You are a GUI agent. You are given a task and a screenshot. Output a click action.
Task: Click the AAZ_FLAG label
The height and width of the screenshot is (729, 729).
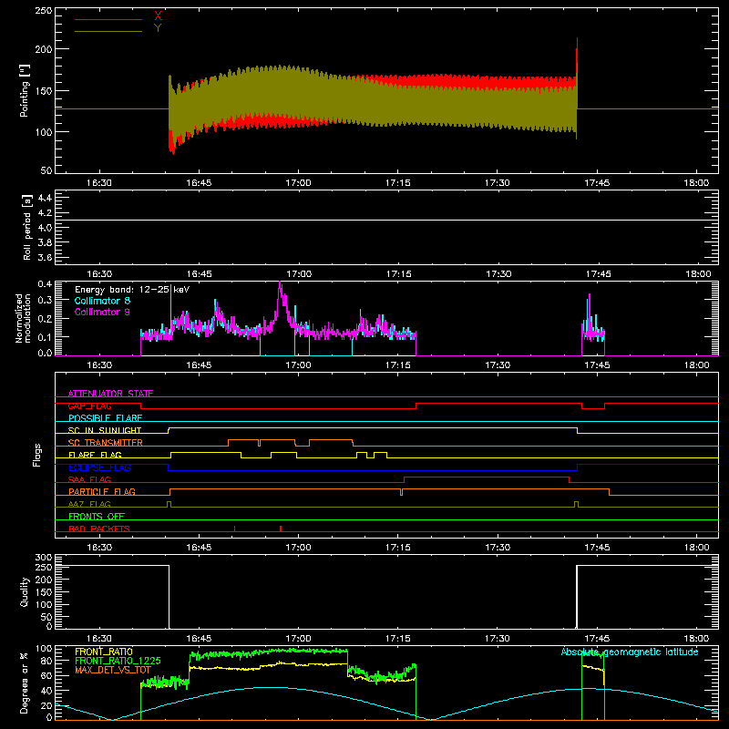tap(89, 504)
